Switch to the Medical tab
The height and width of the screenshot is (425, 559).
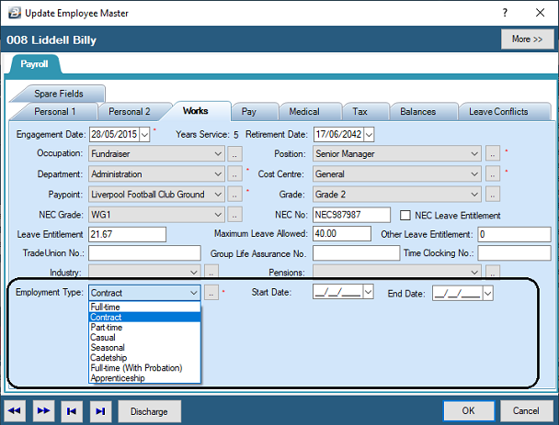click(304, 111)
